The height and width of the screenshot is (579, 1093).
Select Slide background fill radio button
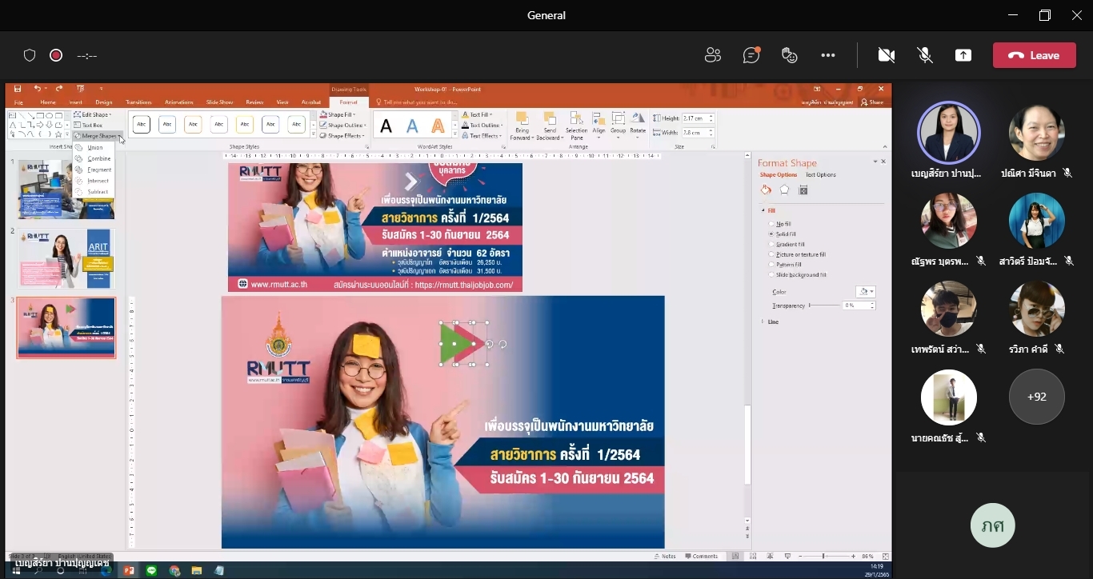click(x=771, y=275)
